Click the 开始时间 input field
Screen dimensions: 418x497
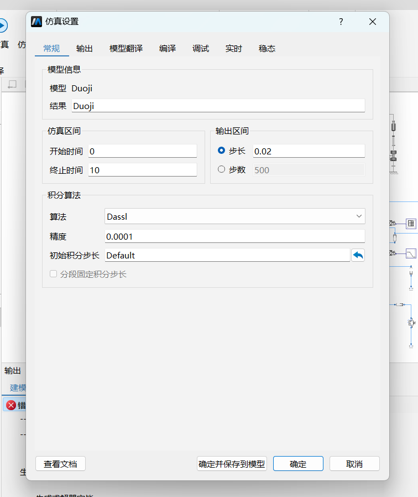pos(143,151)
